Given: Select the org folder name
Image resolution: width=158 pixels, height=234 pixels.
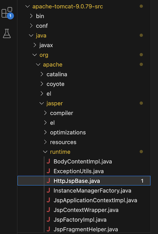Looking at the screenshot, I should tap(44, 55).
